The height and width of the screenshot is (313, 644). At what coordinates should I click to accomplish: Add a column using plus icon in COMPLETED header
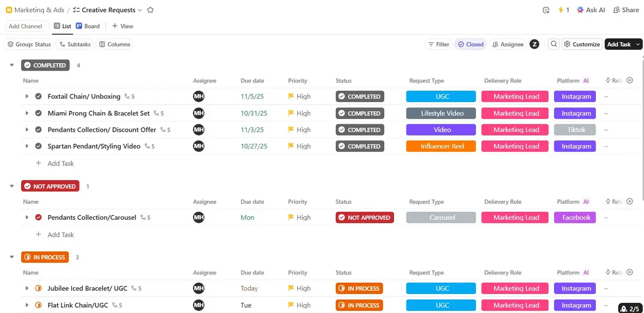[630, 81]
